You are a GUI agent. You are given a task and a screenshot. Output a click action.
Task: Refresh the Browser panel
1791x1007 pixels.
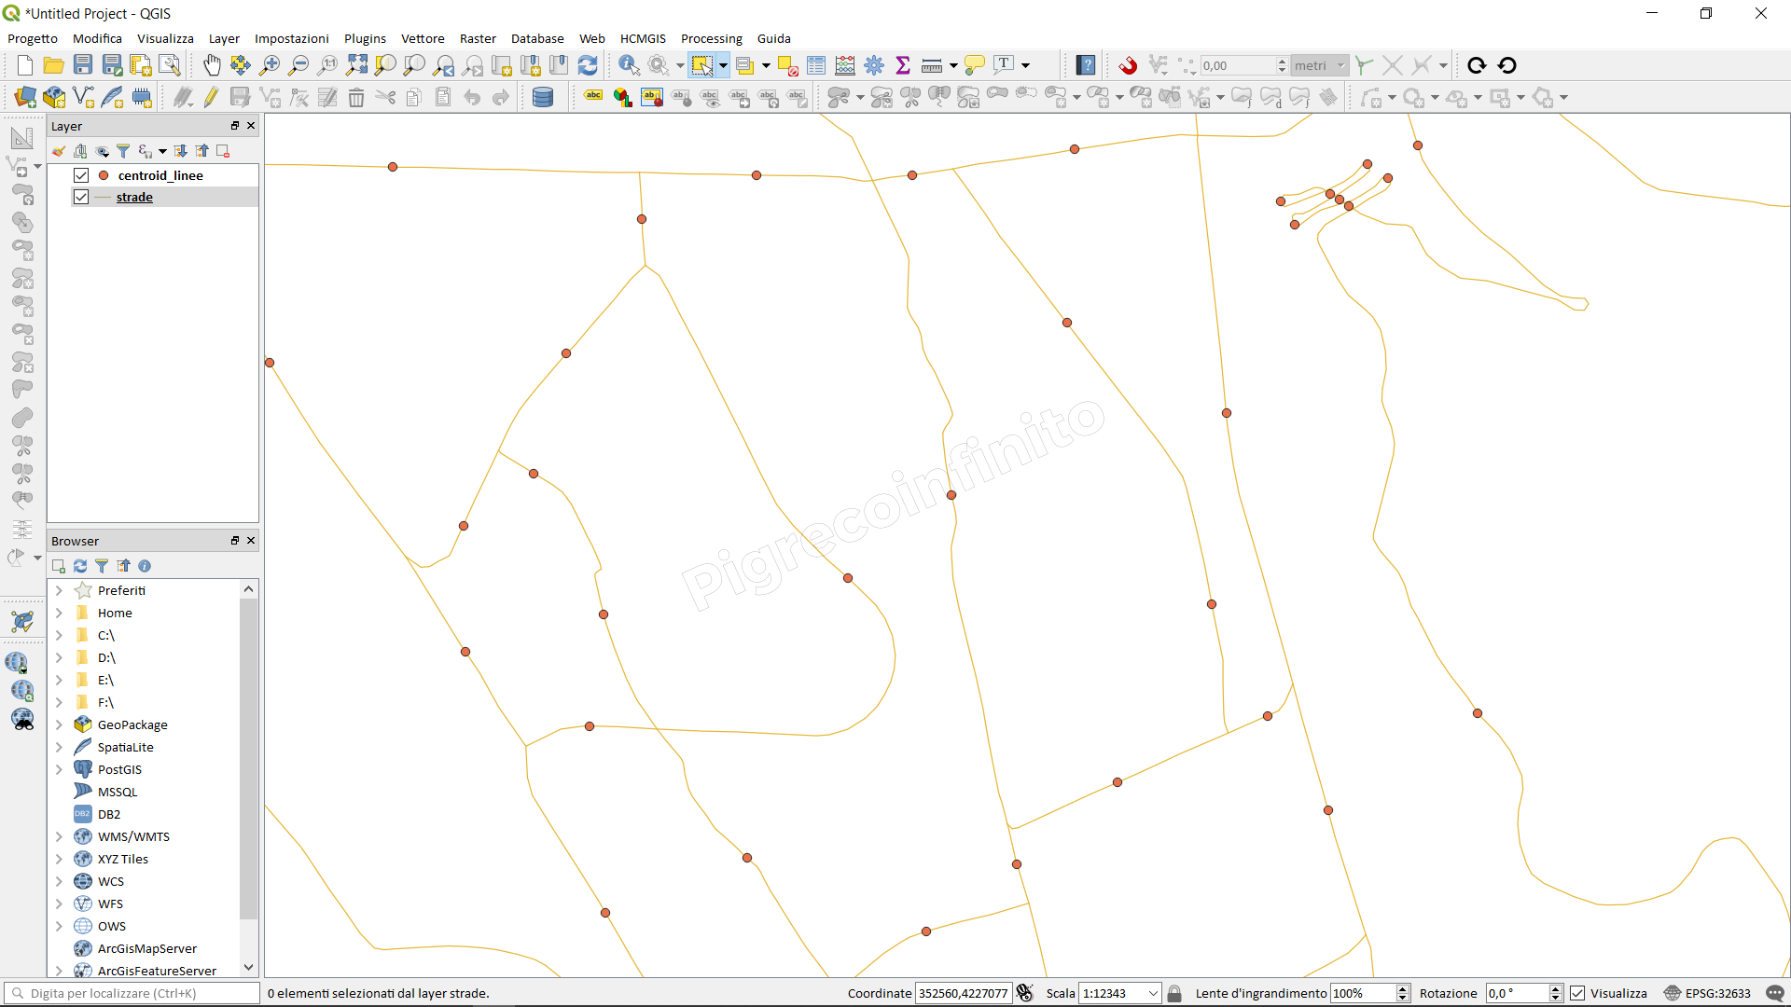point(80,566)
